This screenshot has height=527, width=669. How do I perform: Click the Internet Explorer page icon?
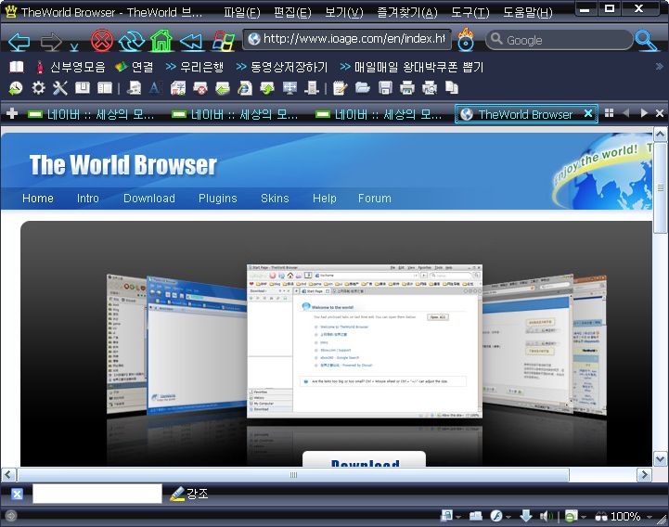pos(245,88)
